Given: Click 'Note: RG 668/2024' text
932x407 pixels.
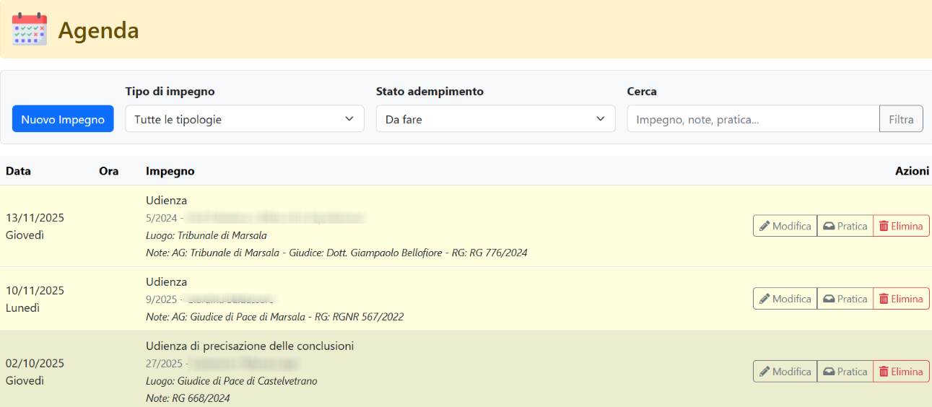Looking at the screenshot, I should (x=188, y=398).
